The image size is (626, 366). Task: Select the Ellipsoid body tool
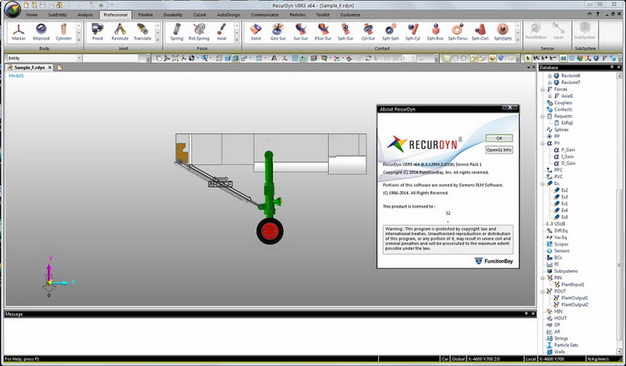click(41, 33)
